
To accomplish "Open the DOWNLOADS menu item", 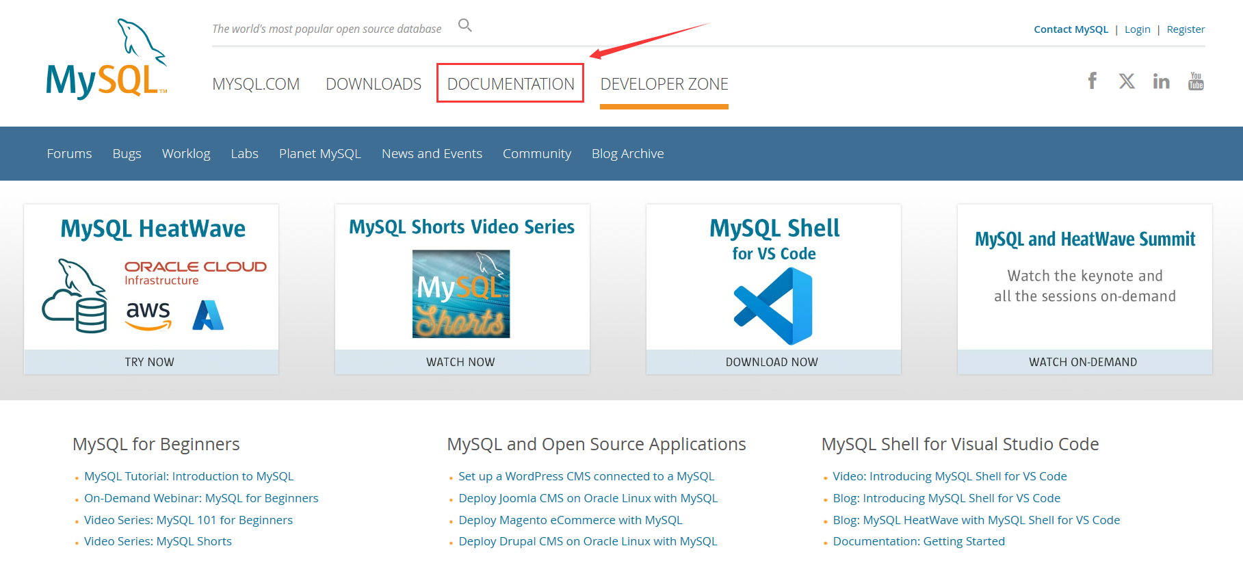I will coord(374,84).
